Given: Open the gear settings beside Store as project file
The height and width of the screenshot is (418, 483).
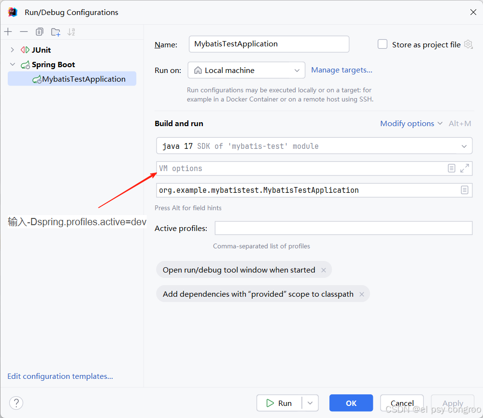Looking at the screenshot, I should [468, 44].
